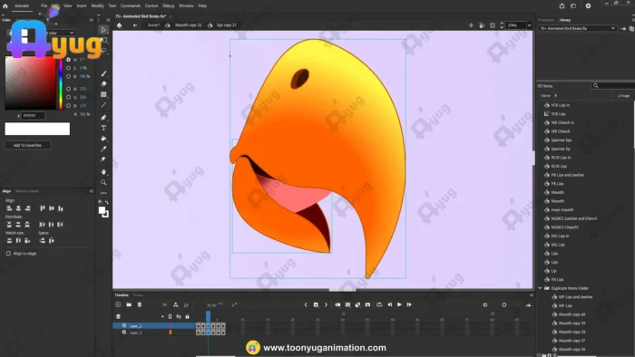This screenshot has width=635, height=357.
Task: Click Quick Share icon at top right
Action: coord(562,6)
